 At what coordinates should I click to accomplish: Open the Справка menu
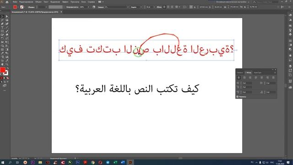(x=92, y=2)
